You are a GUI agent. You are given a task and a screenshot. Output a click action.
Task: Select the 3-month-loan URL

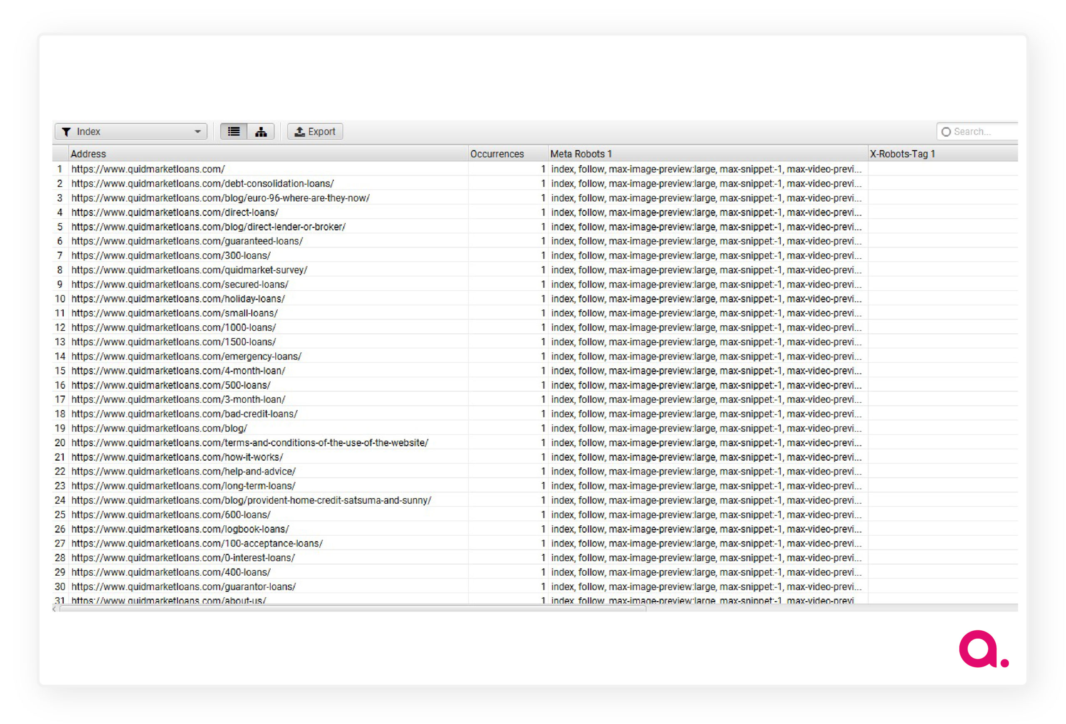(x=179, y=399)
